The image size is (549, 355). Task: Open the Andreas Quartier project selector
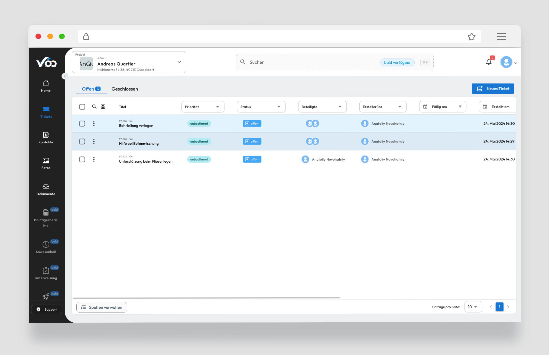pyautogui.click(x=129, y=62)
